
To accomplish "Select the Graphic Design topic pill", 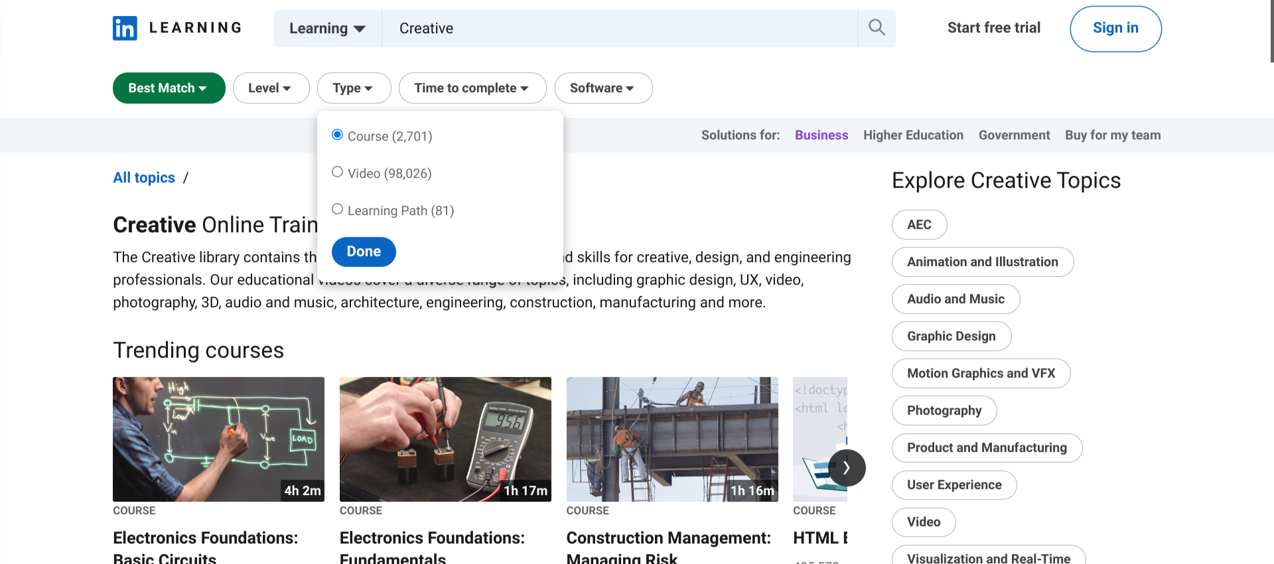I will 951,336.
